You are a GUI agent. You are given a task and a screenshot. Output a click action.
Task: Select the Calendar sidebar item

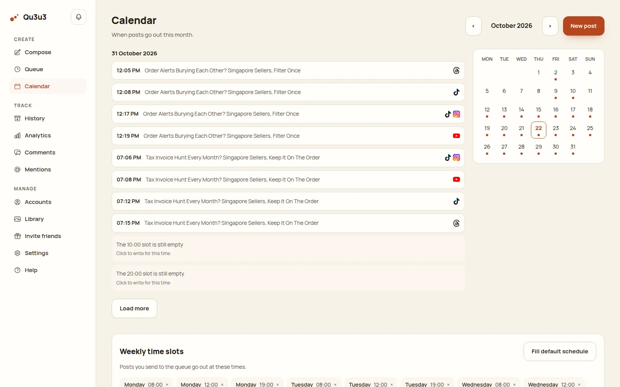[x=48, y=86]
